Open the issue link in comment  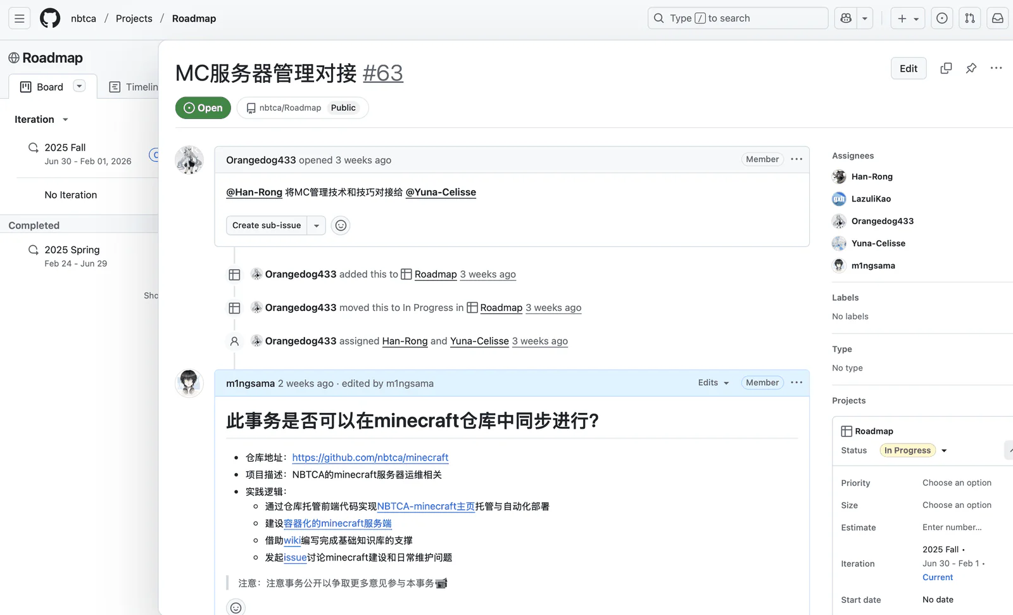tap(295, 558)
